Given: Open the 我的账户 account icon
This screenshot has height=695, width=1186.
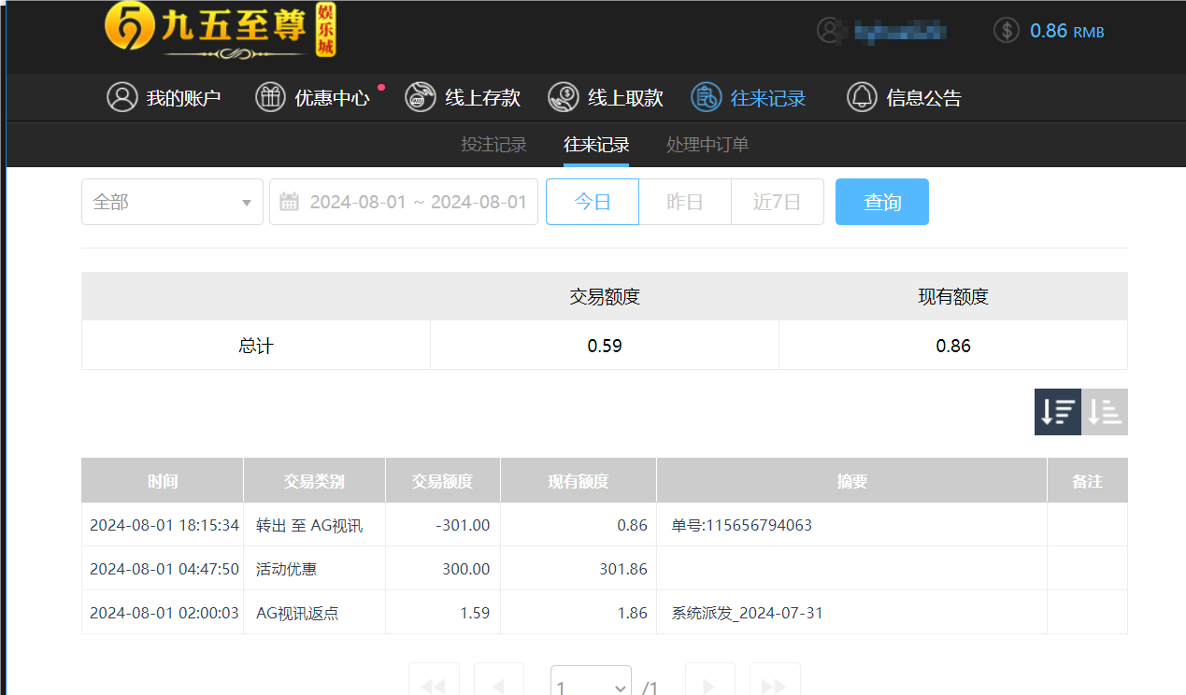Looking at the screenshot, I should [122, 97].
